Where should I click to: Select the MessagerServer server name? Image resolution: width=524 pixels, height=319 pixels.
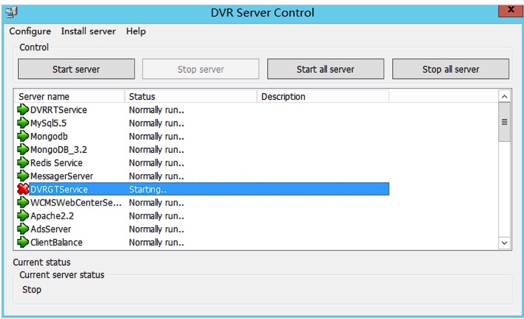(x=62, y=176)
